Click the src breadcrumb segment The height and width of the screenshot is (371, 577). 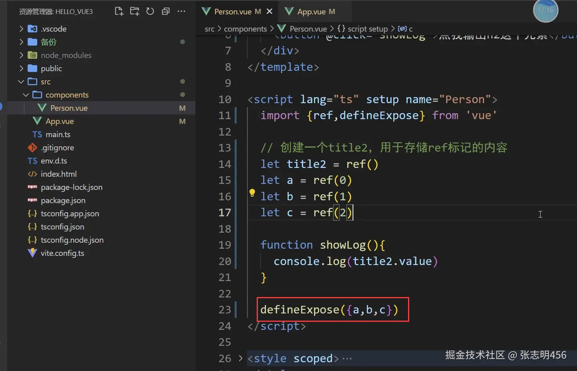tap(209, 29)
